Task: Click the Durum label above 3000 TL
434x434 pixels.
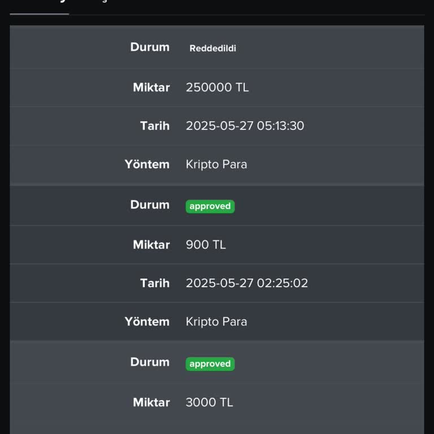Action: click(x=150, y=362)
